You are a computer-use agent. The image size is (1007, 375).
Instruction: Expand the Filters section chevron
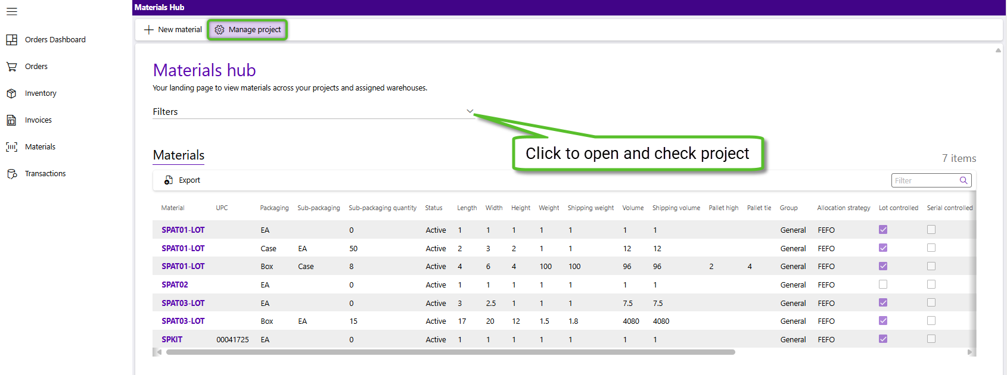(470, 111)
